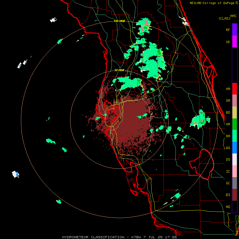Click the HR legend label
Image resolution: width=239 pixels, height=239 pixels.
coord(228,124)
